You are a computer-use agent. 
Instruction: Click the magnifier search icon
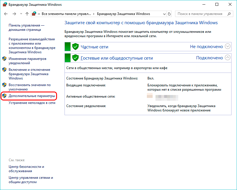(x=229, y=14)
